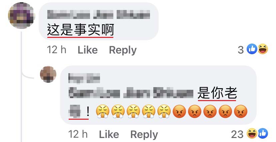Show reactions list from the count 23
This screenshot has height=142, width=276.
click(x=237, y=135)
